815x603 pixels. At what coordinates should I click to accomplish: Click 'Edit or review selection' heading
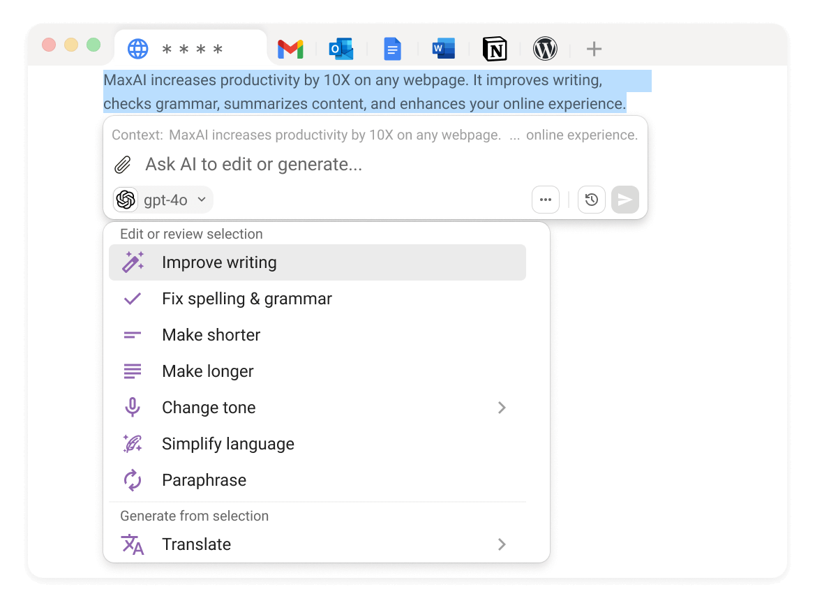191,234
